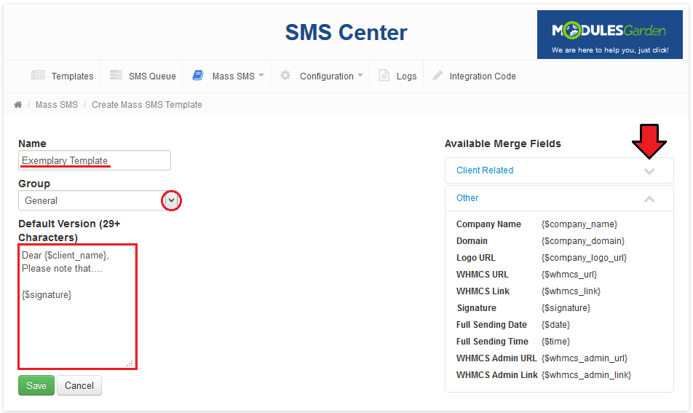693x413 pixels.
Task: Click the {$signature} merge field in list
Action: pos(566,308)
